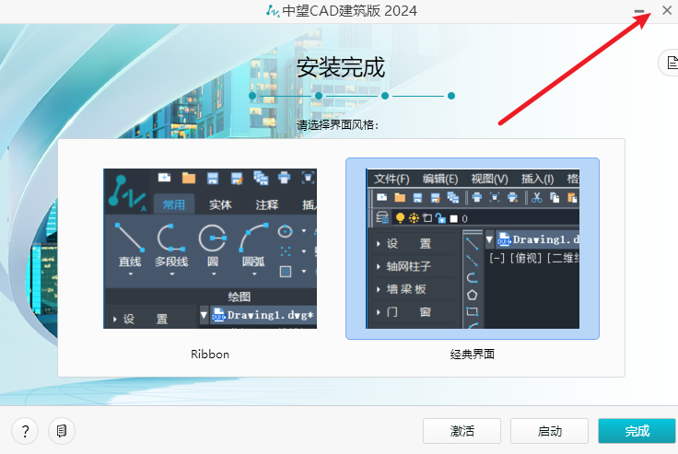Expand the 墙梁板 item in the classic preview
Viewport: 678px width, 454px height.
click(x=406, y=289)
